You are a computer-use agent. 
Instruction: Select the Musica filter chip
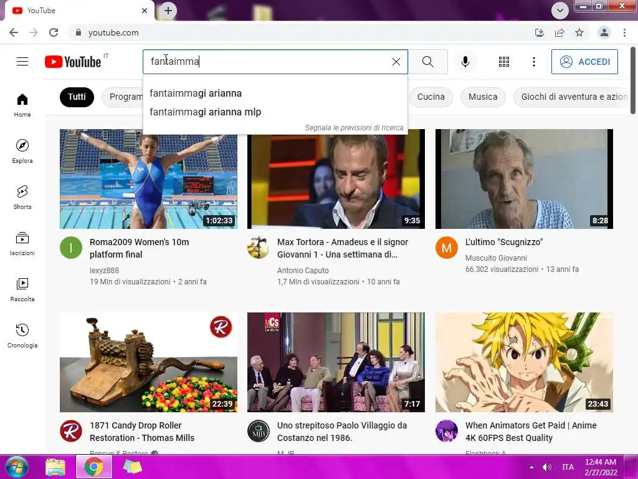click(483, 97)
